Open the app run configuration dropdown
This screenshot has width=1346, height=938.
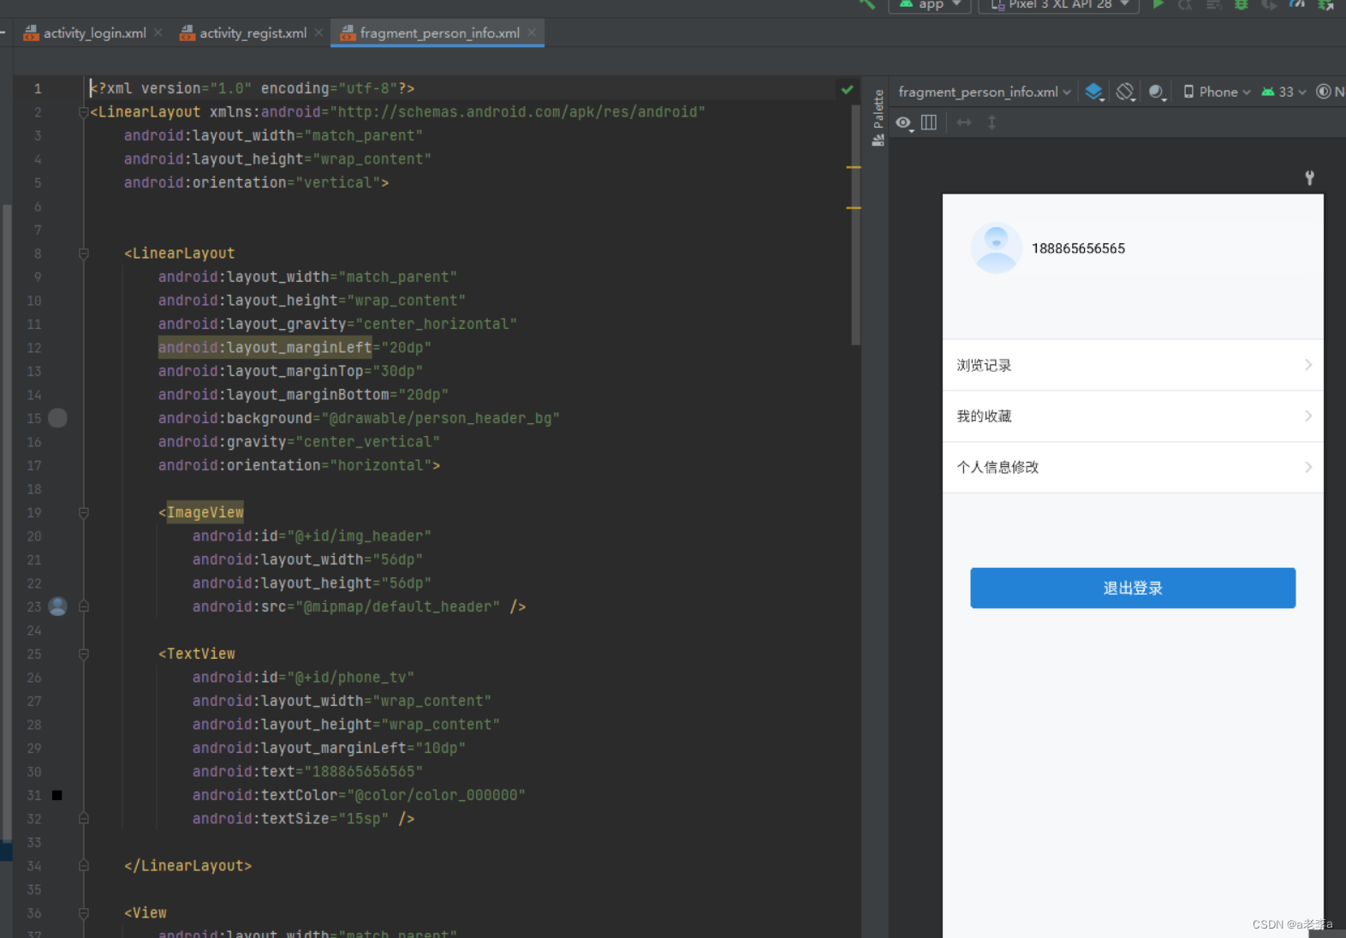930,5
